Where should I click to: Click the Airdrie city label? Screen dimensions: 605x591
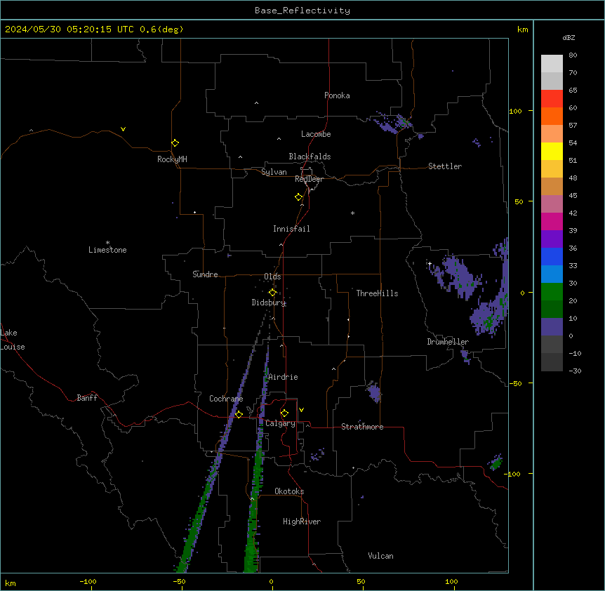(283, 377)
